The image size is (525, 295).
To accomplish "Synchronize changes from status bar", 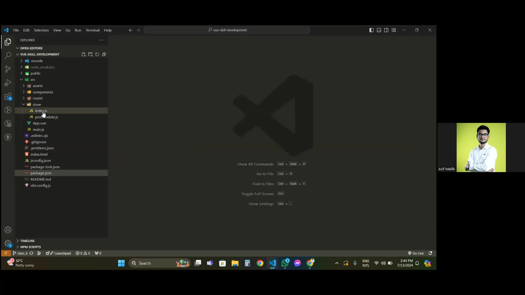I will coord(31,253).
